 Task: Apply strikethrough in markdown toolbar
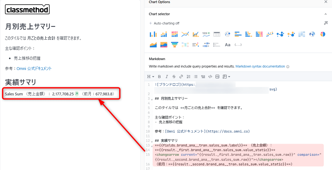[x=174, y=76]
